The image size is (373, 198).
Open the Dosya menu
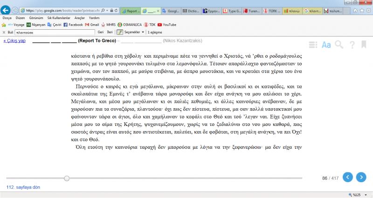pyautogui.click(x=7, y=18)
